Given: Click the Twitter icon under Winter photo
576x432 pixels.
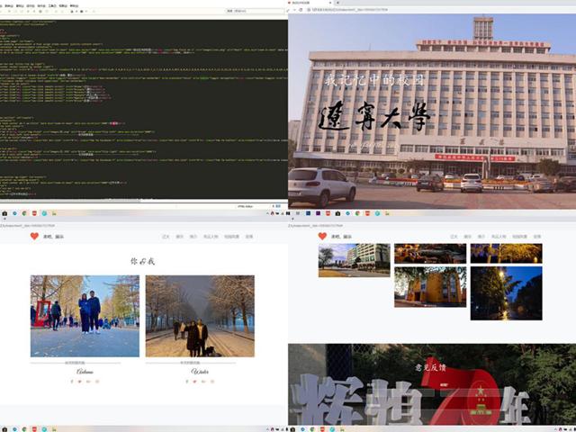Looking at the screenshot, I should click(x=195, y=382).
